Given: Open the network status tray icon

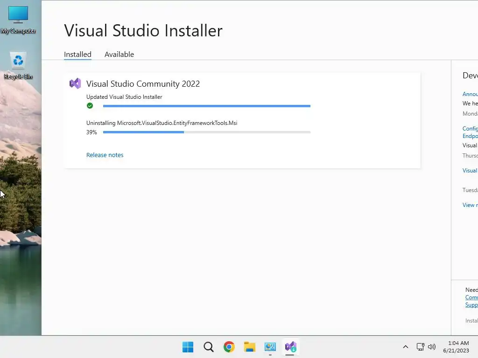Looking at the screenshot, I should coord(421,347).
